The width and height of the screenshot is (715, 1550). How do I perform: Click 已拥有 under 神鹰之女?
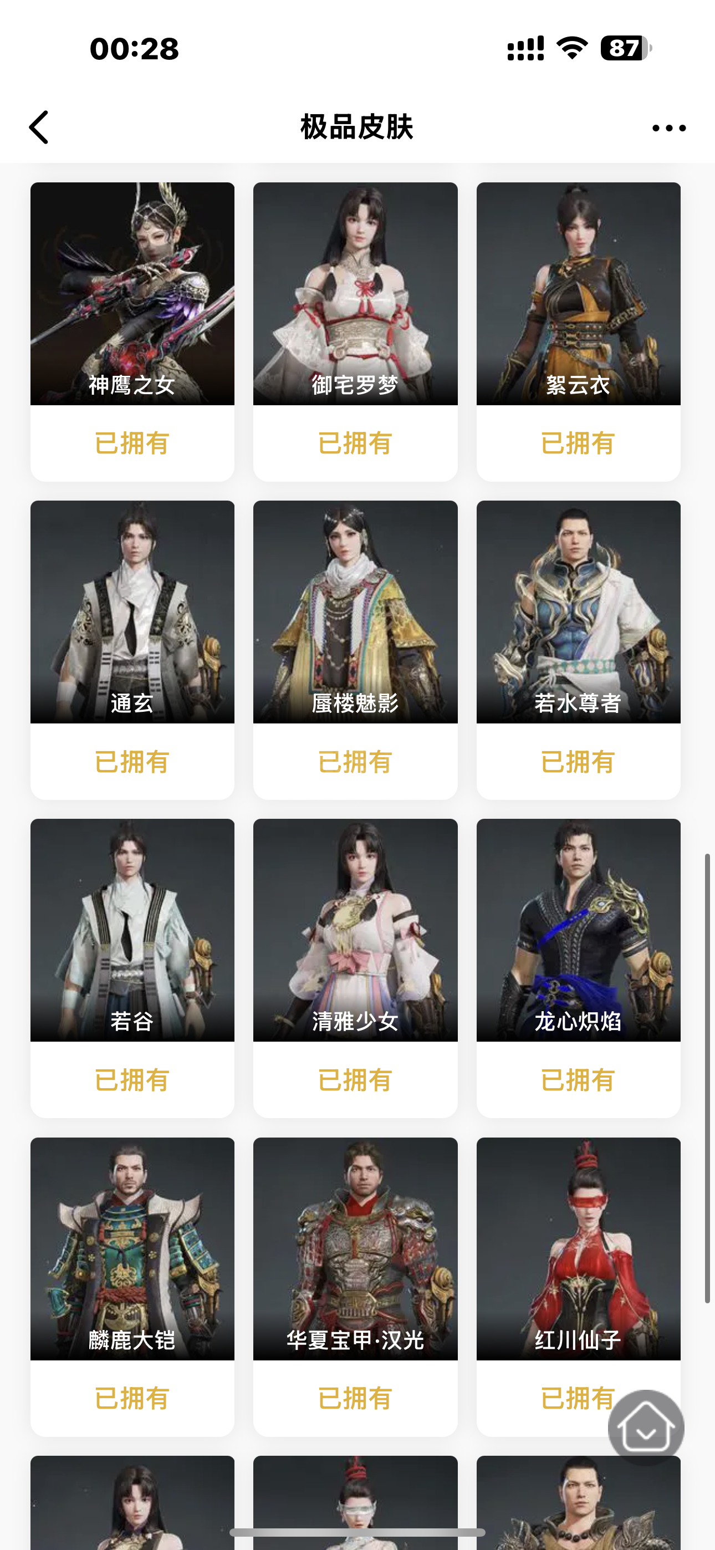pyautogui.click(x=132, y=443)
